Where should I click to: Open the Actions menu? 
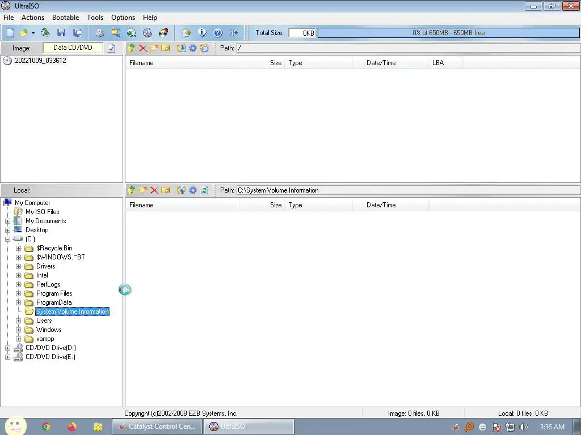[x=32, y=18]
